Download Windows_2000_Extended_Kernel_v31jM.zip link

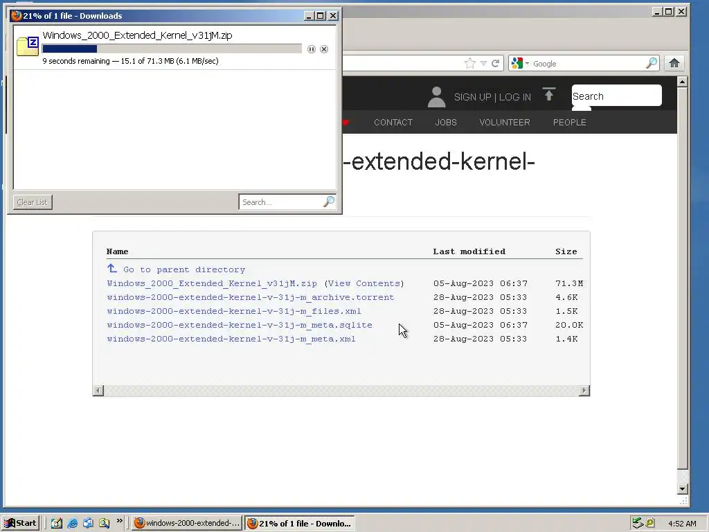[212, 283]
